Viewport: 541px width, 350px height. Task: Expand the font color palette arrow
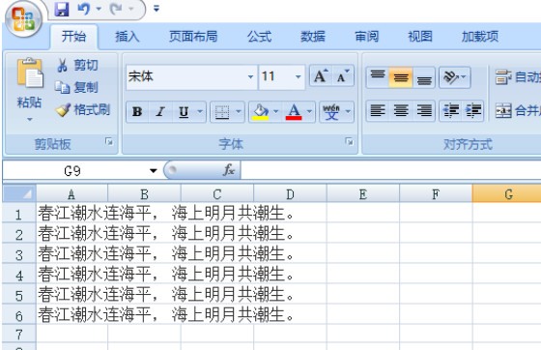(309, 111)
